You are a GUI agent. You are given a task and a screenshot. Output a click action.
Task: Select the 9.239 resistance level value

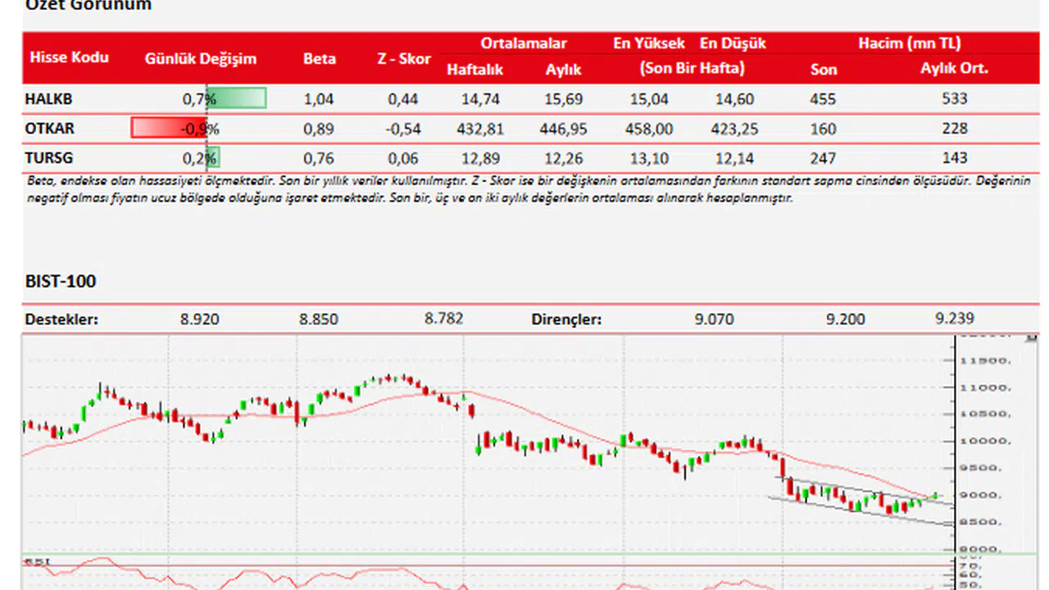[955, 318]
